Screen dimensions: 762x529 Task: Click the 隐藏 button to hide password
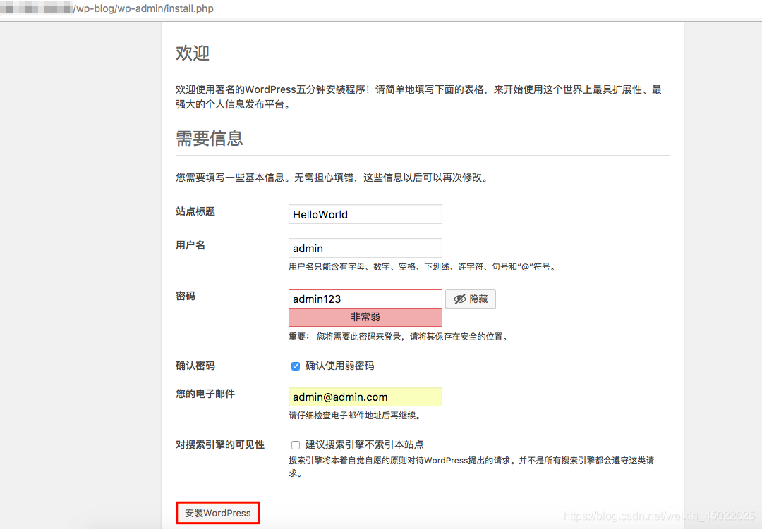tap(471, 299)
